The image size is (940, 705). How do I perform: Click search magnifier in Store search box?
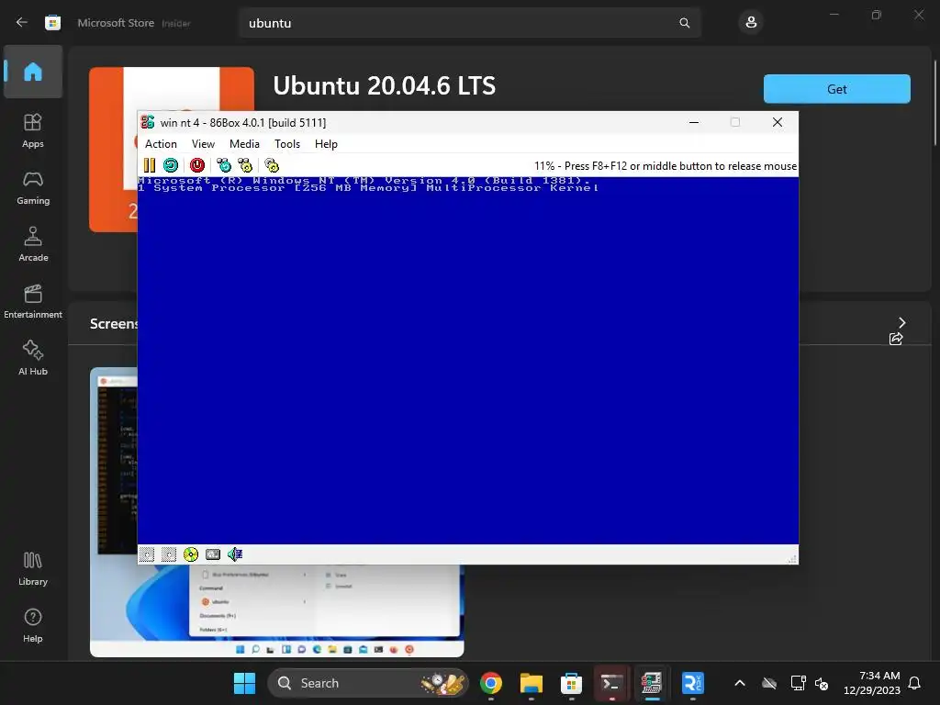pyautogui.click(x=685, y=23)
